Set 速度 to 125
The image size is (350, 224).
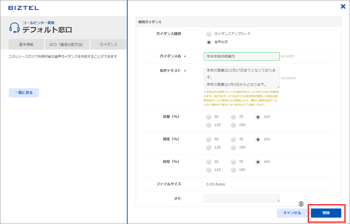[x=209, y=147]
